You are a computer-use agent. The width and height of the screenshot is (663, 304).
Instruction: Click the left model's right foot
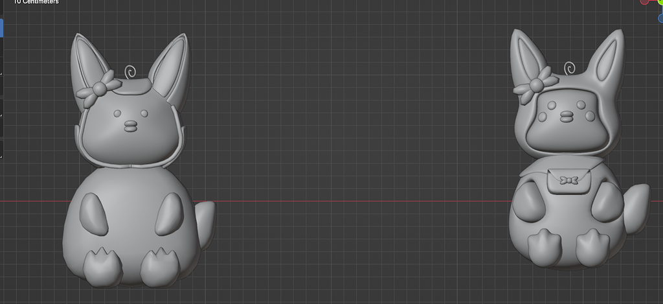pyautogui.click(x=161, y=268)
